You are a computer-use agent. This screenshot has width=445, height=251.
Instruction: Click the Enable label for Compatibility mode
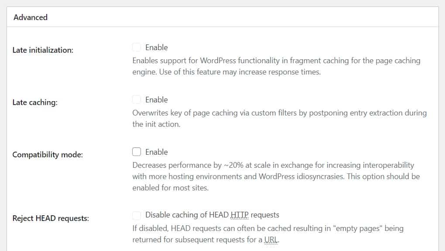[x=156, y=152]
